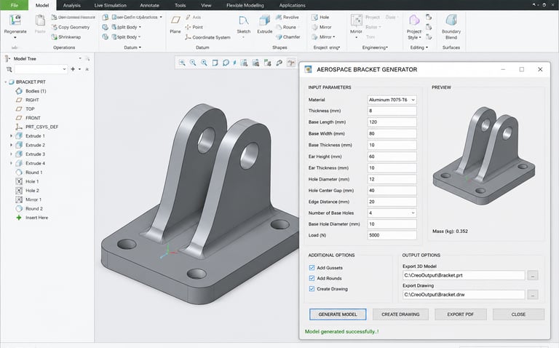Click the GENERATE MODEL button
Screen dimensions: 559x348
[x=338, y=315]
